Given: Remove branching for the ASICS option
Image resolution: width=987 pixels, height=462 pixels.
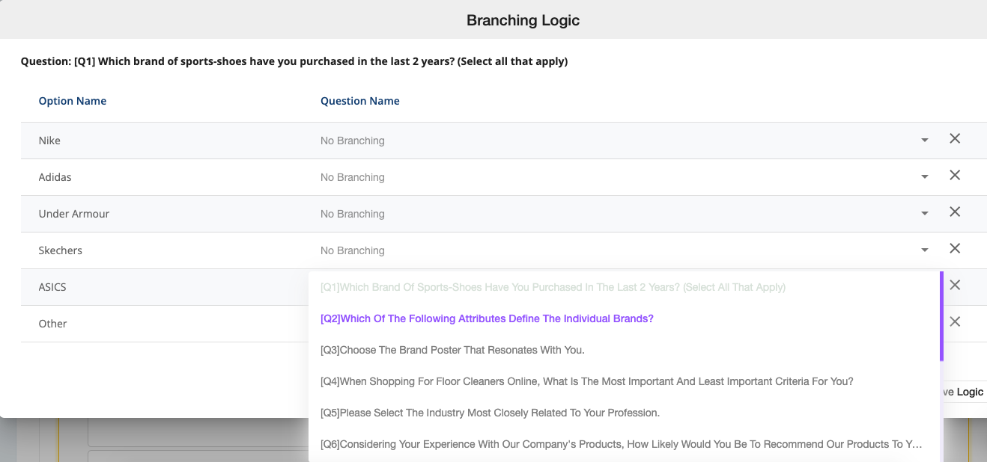Looking at the screenshot, I should pos(955,285).
